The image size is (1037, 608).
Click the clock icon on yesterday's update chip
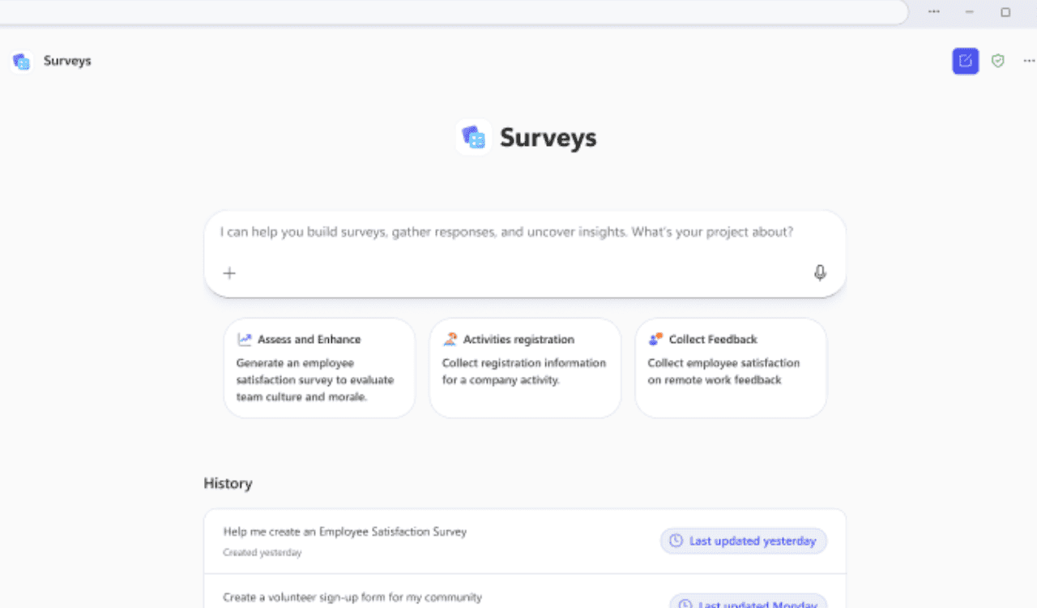click(x=675, y=541)
